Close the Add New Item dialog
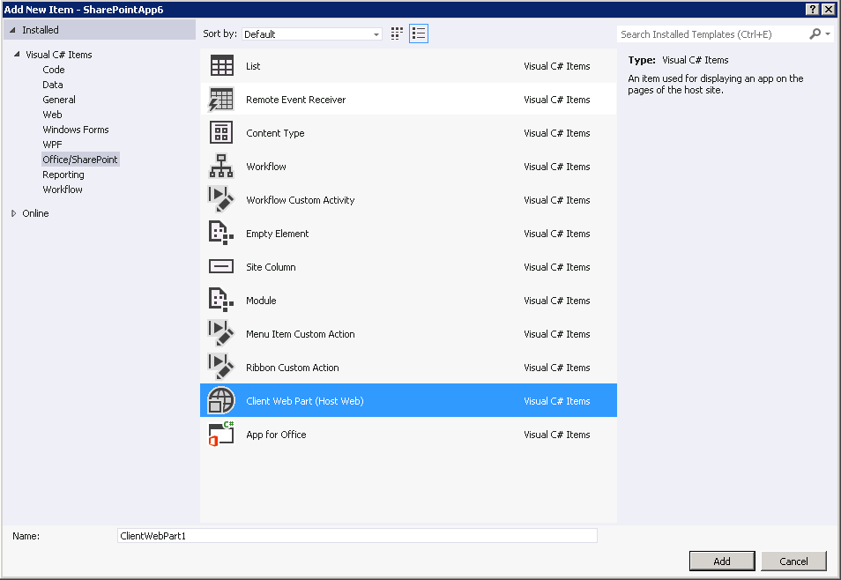The width and height of the screenshot is (841, 580). pyautogui.click(x=828, y=9)
